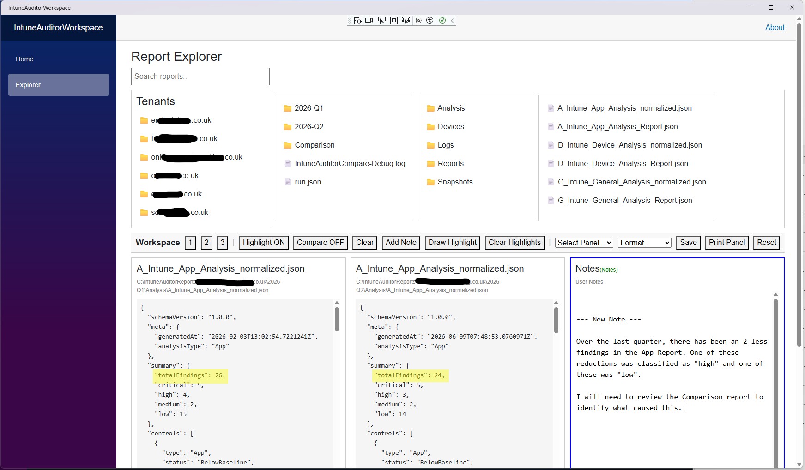The width and height of the screenshot is (805, 470).
Task: Go to Home in the sidebar
Action: 24,59
